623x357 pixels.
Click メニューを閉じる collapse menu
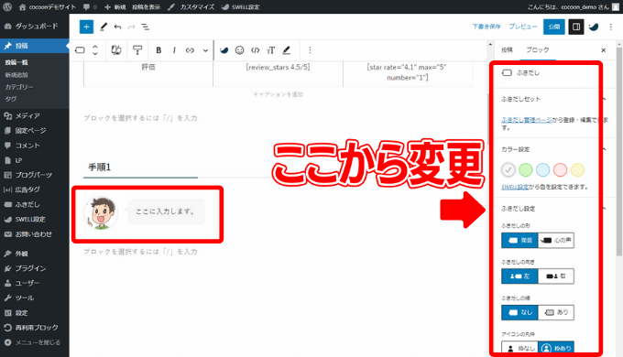tap(35, 342)
